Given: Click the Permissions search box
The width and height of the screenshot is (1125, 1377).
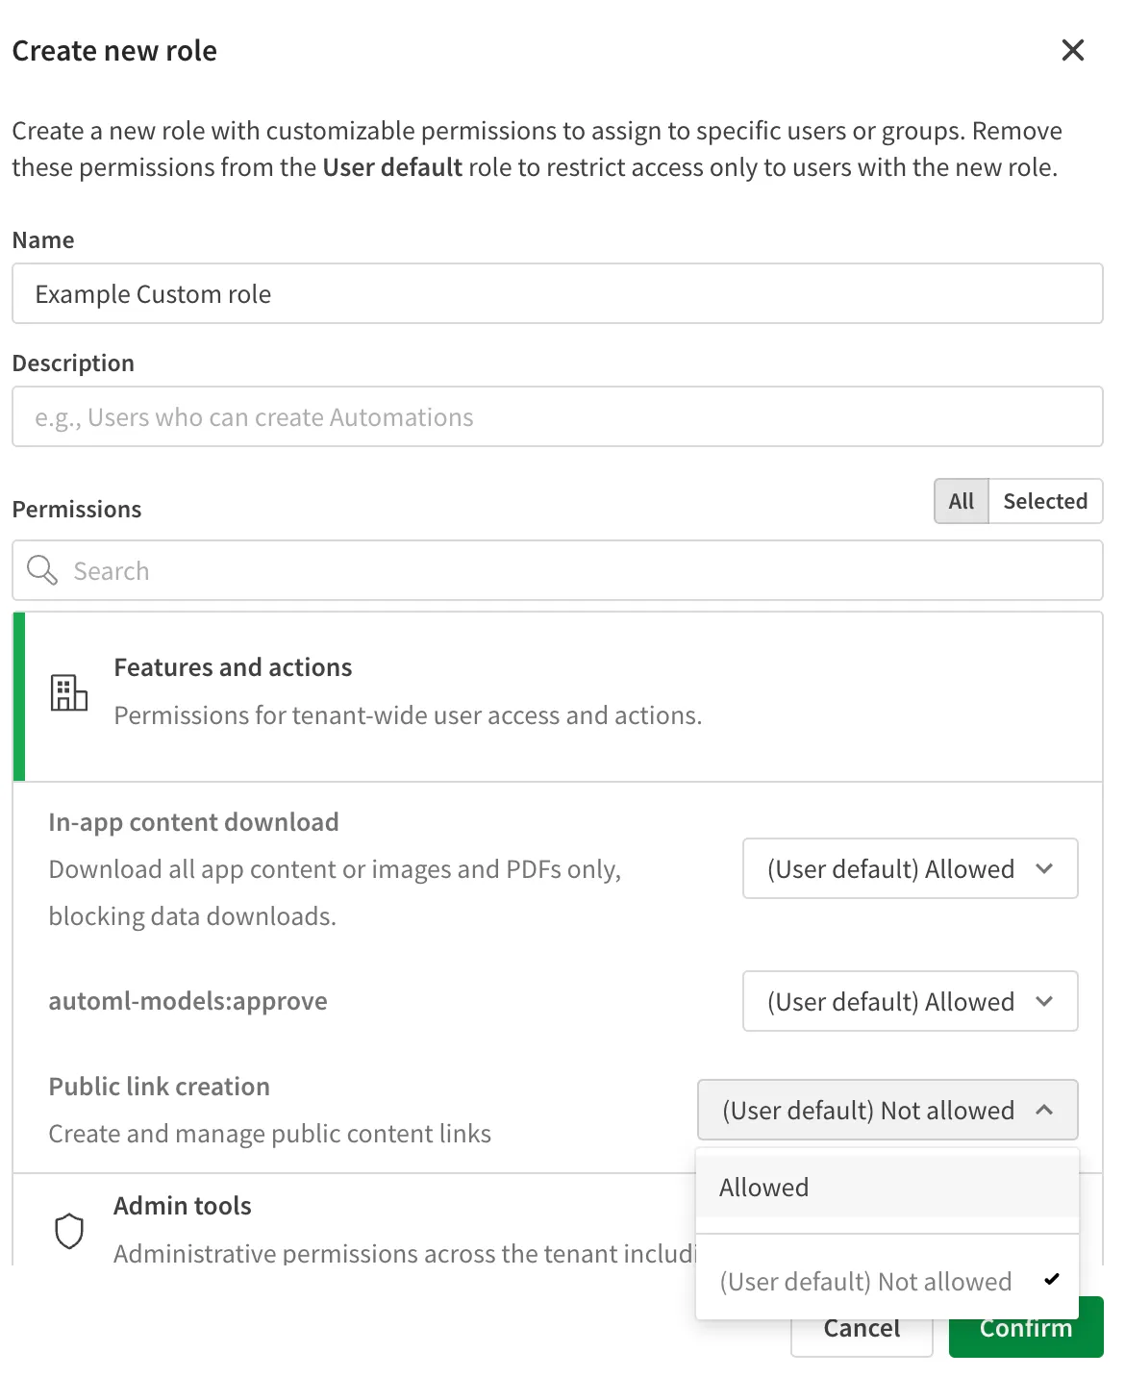Looking at the screenshot, I should pos(577,571).
